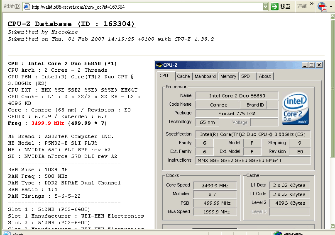Click the Package field 'Socket 775 LGA'
The image size is (335, 235).
pyautogui.click(x=237, y=114)
